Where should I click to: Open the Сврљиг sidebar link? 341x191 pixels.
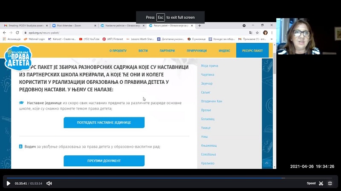pos(205,92)
